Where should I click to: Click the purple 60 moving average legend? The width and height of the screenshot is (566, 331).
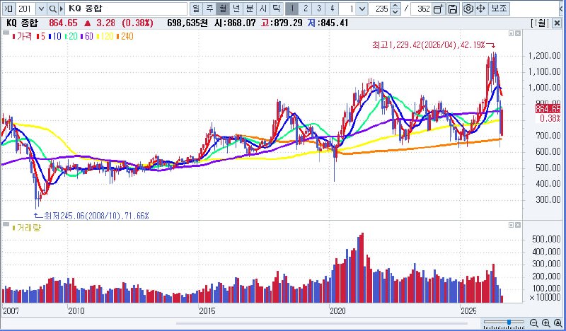pyautogui.click(x=87, y=37)
